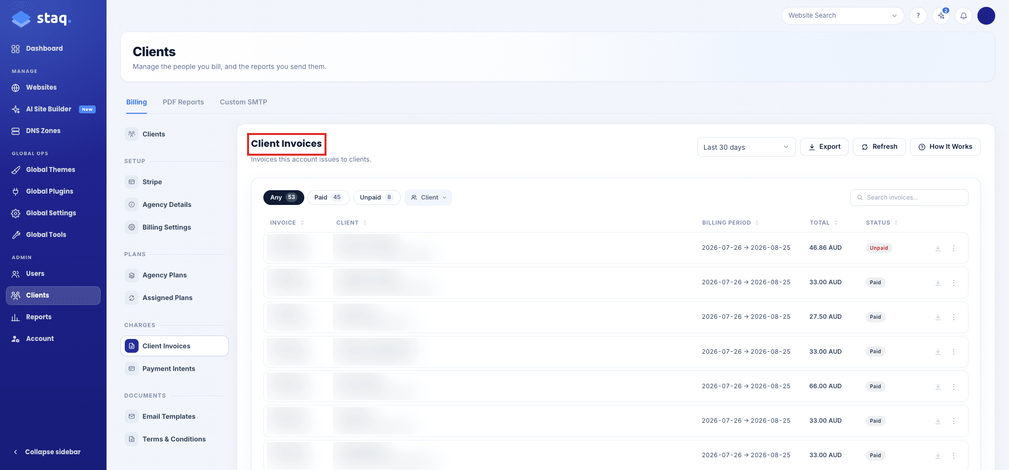1009x470 pixels.
Task: Open AI Site Builder
Action: pyautogui.click(x=53, y=109)
